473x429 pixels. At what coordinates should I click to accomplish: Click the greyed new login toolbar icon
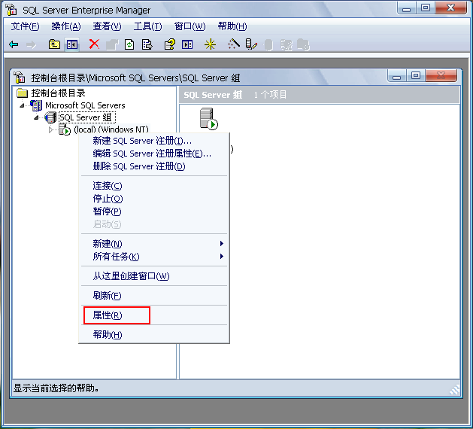[287, 45]
